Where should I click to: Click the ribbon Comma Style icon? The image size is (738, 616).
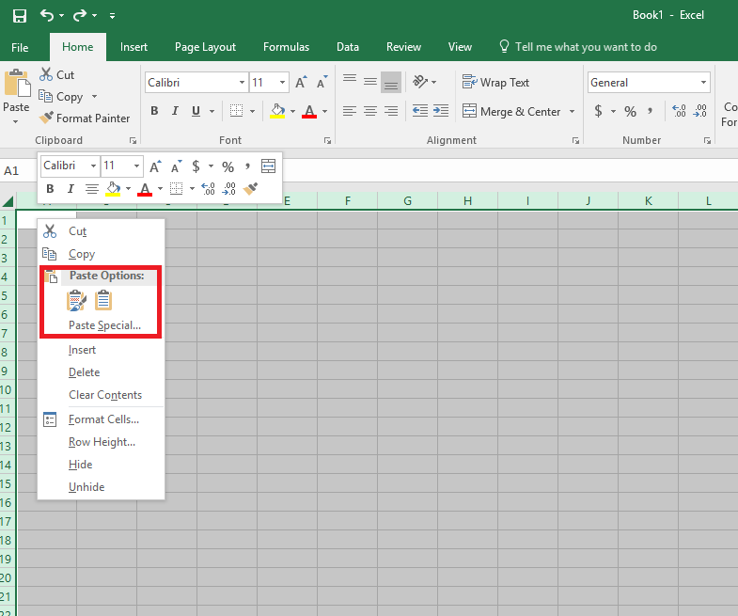click(651, 111)
